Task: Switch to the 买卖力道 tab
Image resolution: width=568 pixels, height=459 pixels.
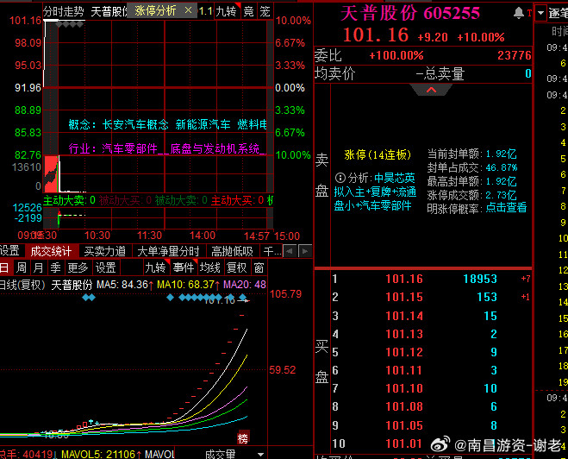Action: (104, 251)
